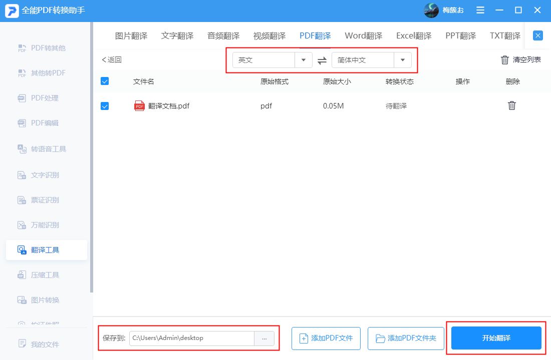Click the 翻译工具 sidebar icon
This screenshot has width=551, height=360.
tap(22, 250)
